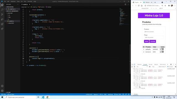Toggle DevTools device toolbar

coord(134,64)
